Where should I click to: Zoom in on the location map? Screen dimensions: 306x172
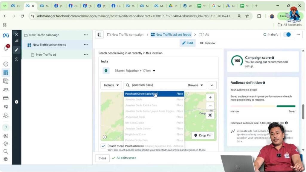click(x=210, y=97)
